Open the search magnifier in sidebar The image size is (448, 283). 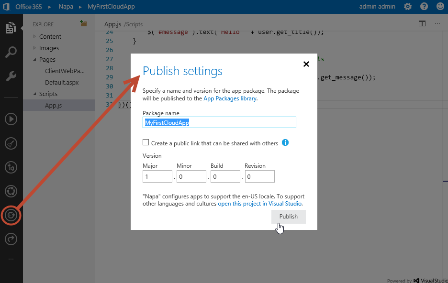point(11,52)
